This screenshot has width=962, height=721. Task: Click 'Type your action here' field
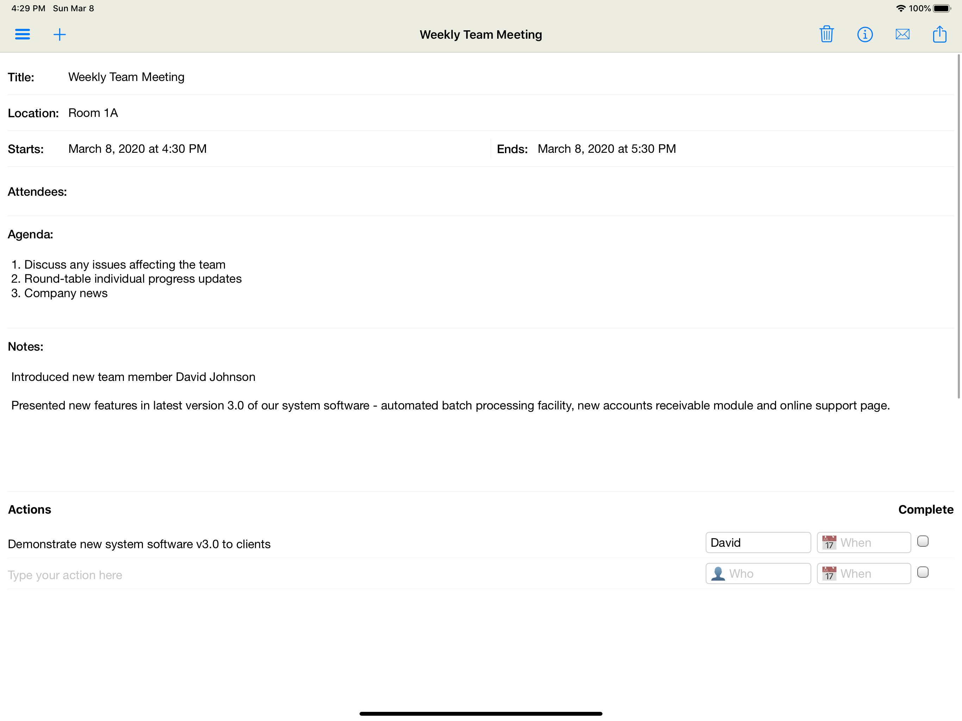[65, 575]
